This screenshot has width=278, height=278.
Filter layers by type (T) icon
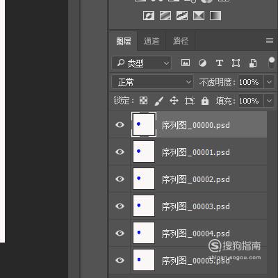coord(219,63)
